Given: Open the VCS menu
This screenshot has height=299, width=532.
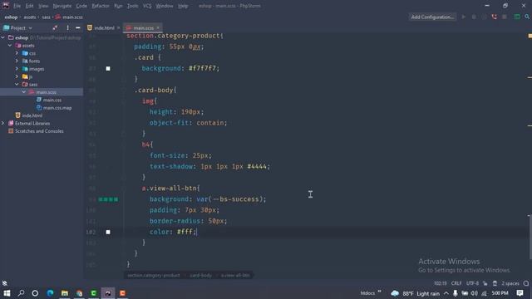Looking at the screenshot, I should [147, 6].
